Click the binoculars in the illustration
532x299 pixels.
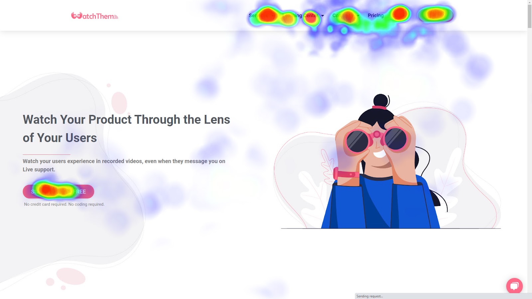click(x=376, y=140)
